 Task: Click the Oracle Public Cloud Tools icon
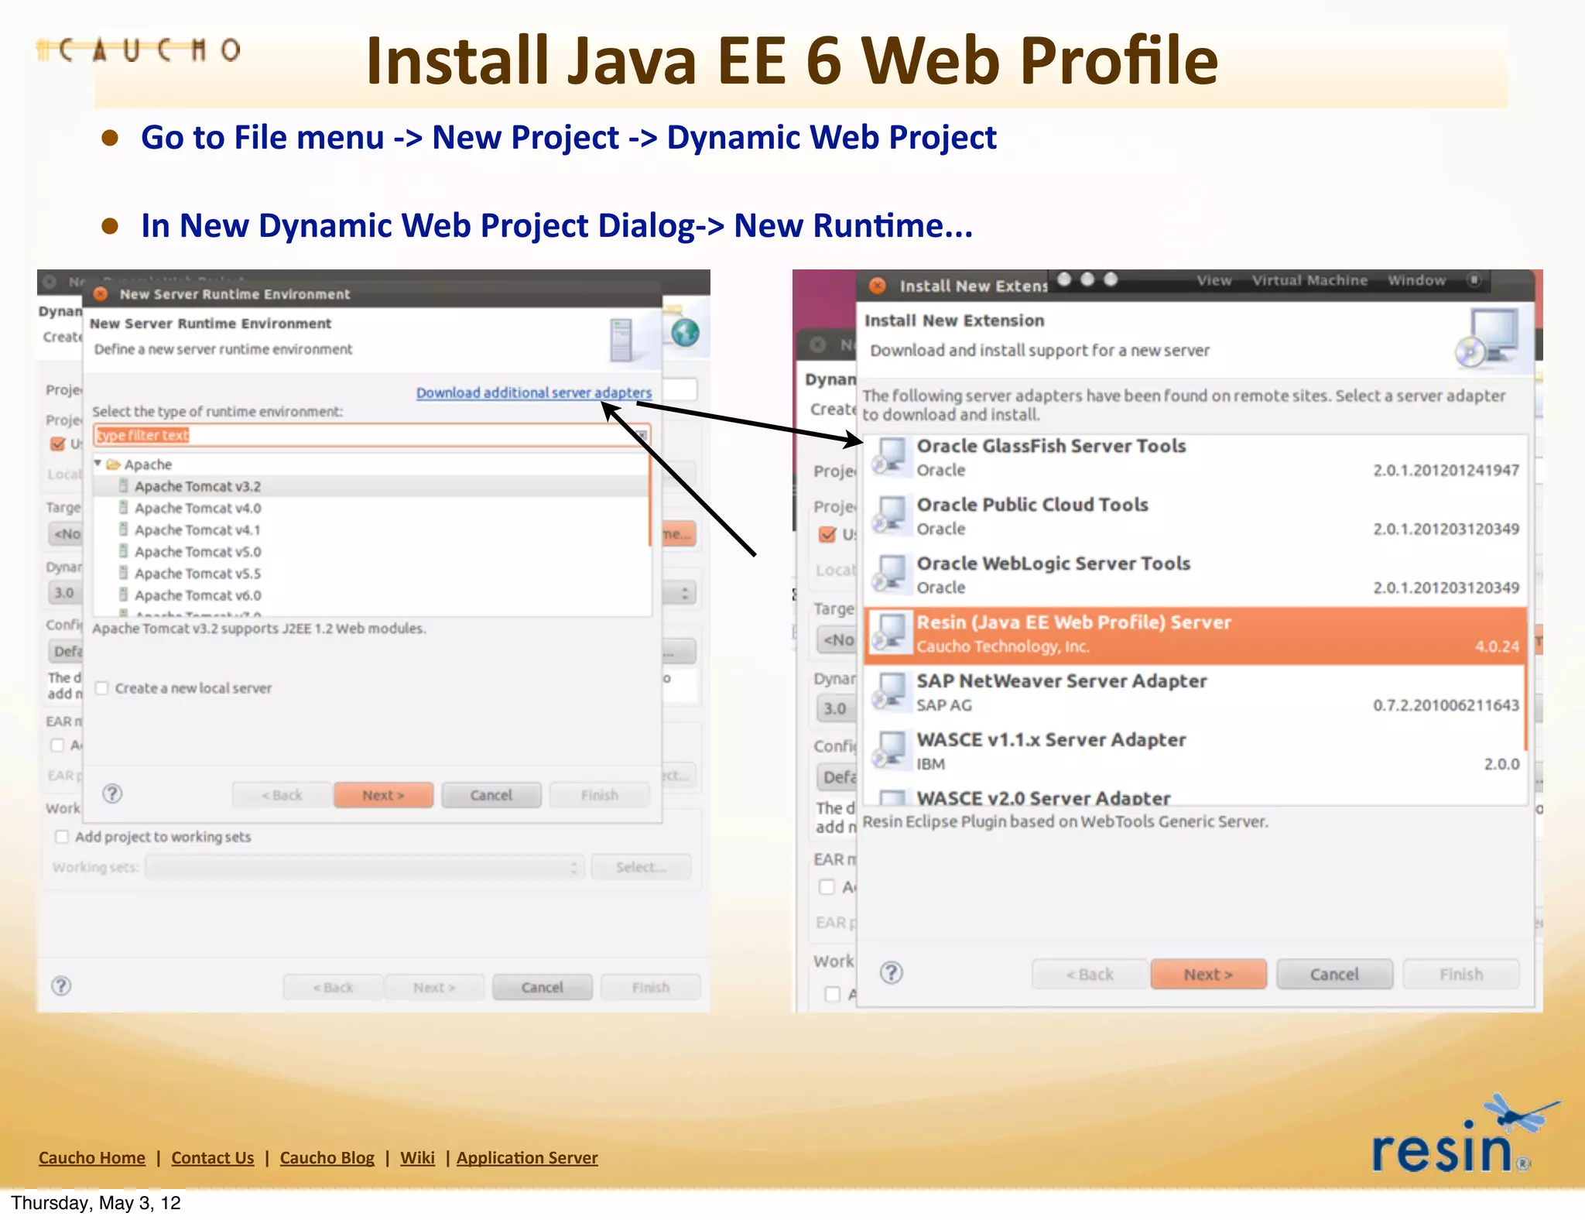(890, 516)
